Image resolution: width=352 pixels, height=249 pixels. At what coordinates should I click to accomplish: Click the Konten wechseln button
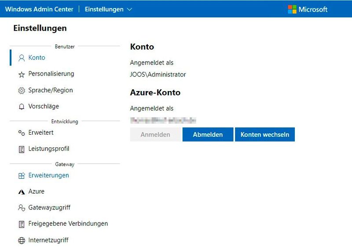pyautogui.click(x=265, y=135)
